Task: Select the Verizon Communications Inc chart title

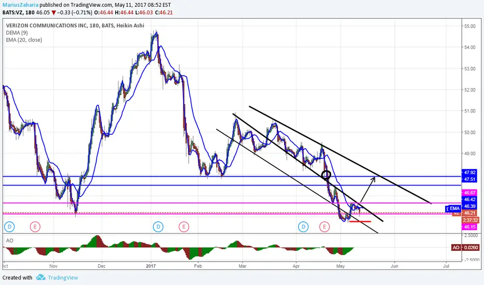Action: pyautogui.click(x=75, y=25)
